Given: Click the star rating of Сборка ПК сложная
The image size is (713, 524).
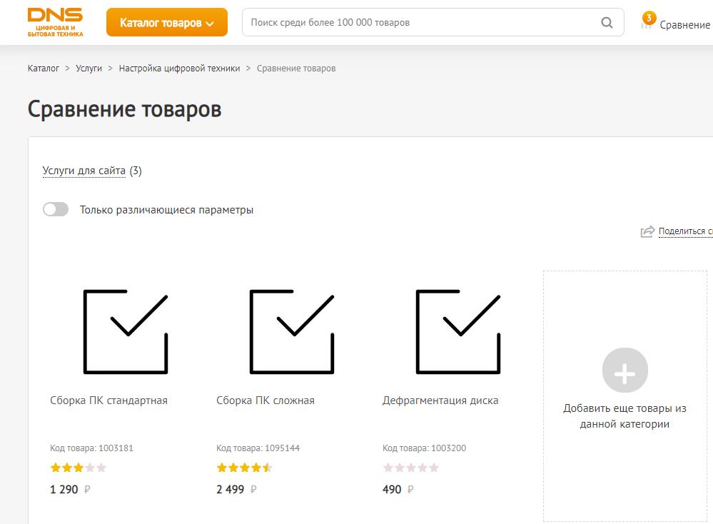Looking at the screenshot, I should pos(244,468).
